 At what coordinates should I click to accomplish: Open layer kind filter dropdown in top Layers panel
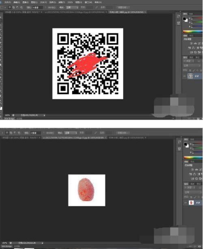point(188,61)
